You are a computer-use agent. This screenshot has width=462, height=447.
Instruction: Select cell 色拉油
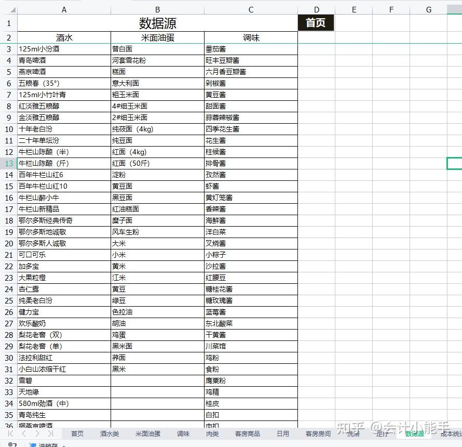[157, 312]
